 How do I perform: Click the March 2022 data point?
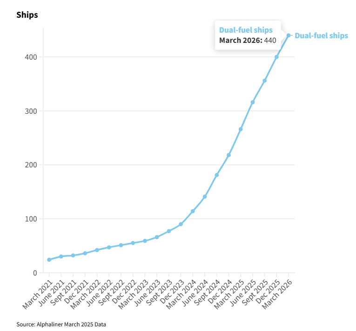pos(97,250)
